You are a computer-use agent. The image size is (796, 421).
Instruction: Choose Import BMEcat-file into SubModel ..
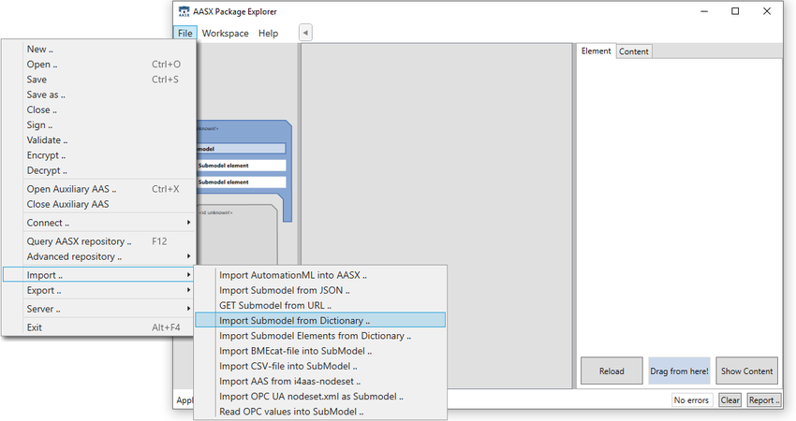click(320, 351)
